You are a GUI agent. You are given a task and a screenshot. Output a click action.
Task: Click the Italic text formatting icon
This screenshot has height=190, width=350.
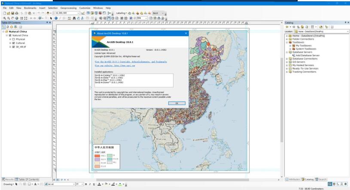tap(90, 184)
